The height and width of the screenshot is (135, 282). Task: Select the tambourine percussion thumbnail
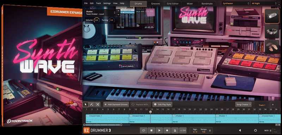tap(272, 31)
